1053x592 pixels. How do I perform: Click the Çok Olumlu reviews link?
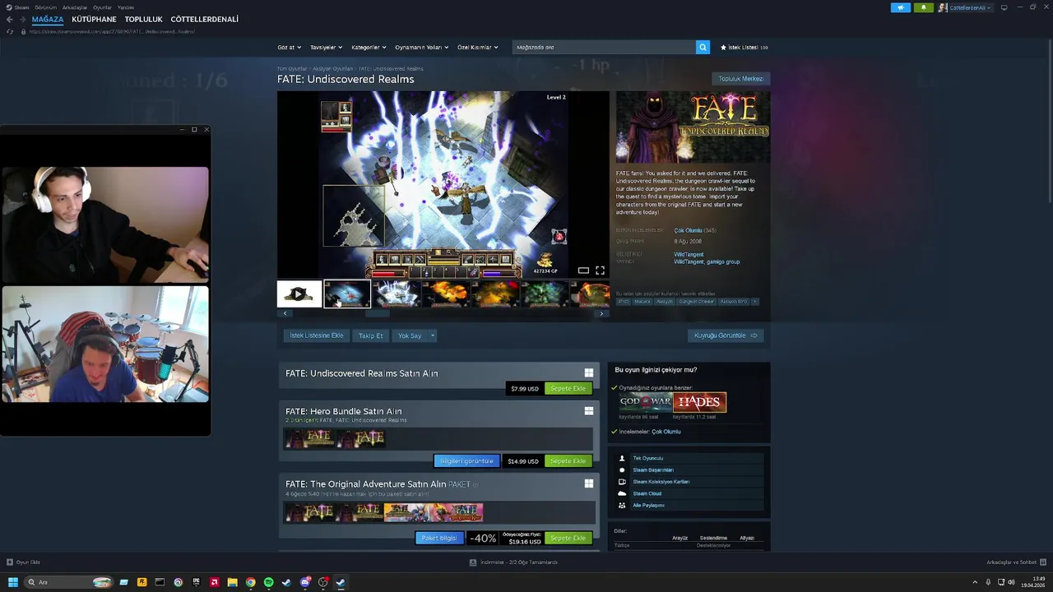pyautogui.click(x=689, y=230)
